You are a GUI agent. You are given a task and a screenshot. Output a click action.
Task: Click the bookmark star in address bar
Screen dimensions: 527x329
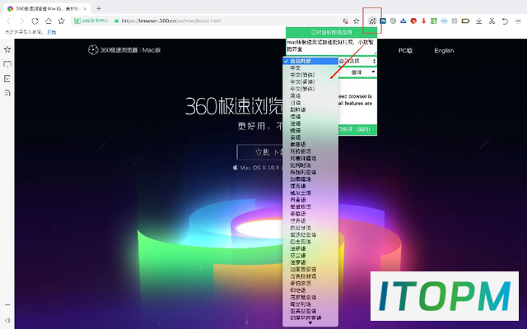pos(357,21)
